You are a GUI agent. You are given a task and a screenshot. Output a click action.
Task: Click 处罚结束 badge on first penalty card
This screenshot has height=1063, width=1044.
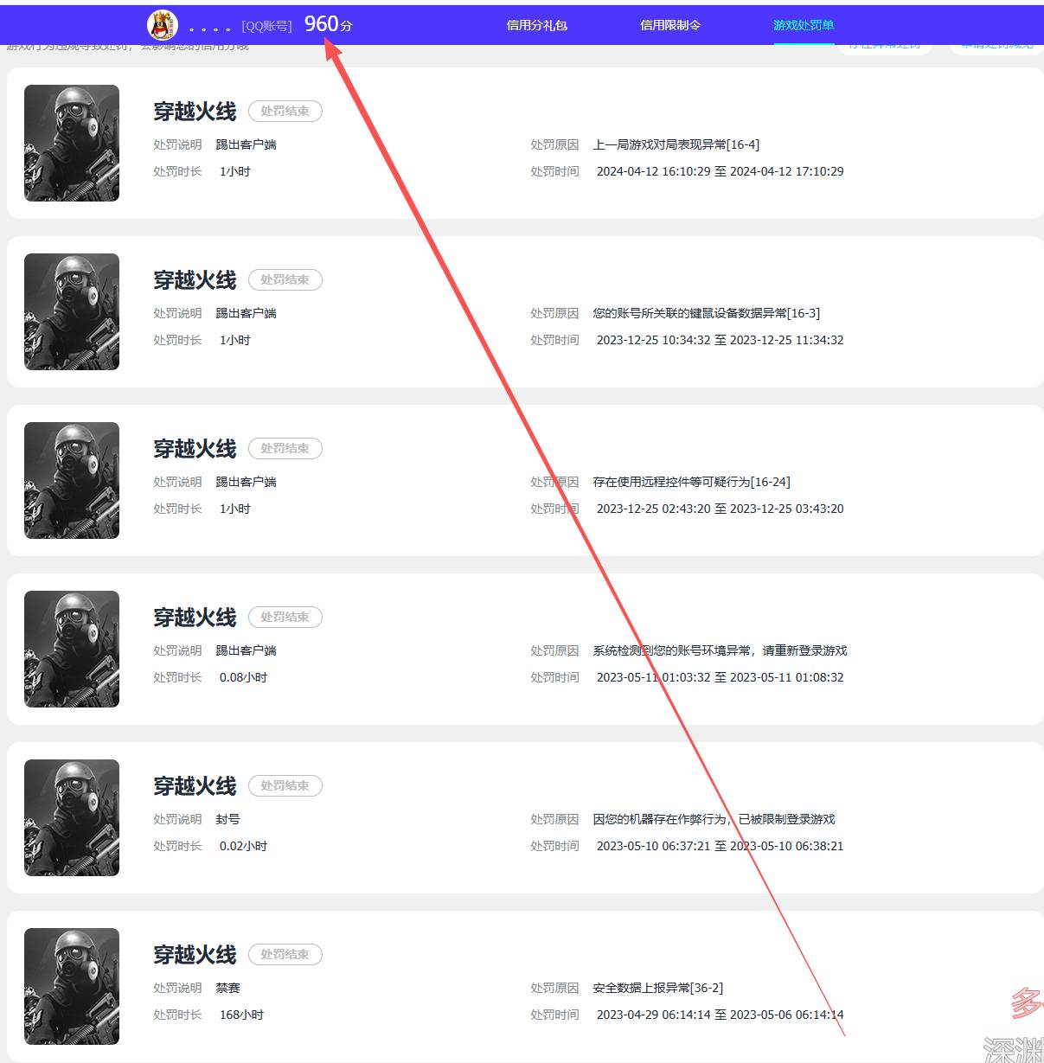tap(285, 111)
